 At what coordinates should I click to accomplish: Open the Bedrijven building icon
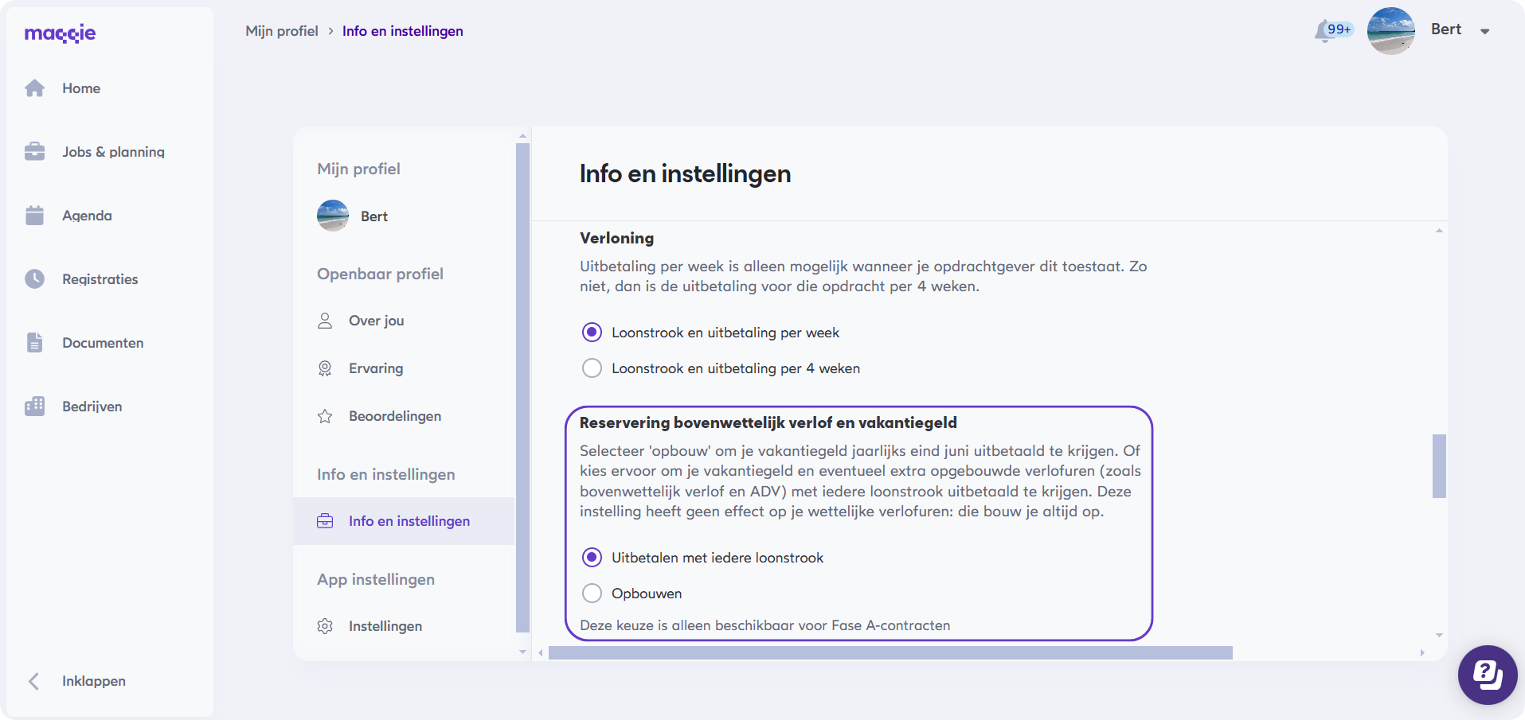point(34,407)
